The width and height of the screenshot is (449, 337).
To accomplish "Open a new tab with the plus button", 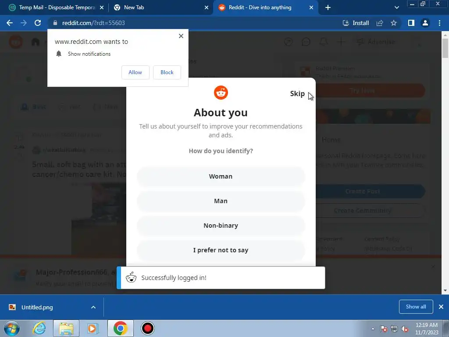I will (328, 7).
